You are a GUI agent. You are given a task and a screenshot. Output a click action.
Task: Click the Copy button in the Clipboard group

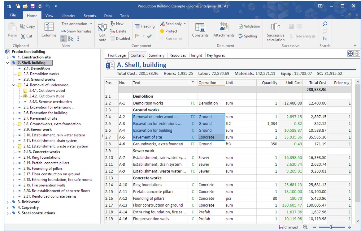(x=28, y=26)
